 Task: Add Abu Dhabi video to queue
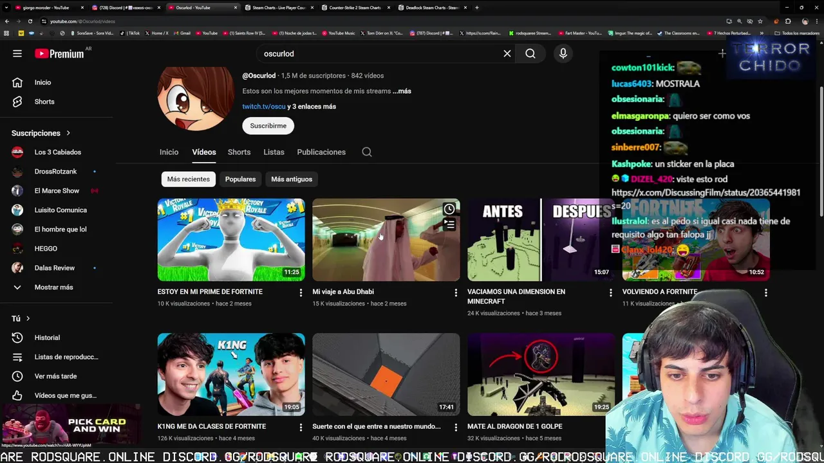pyautogui.click(x=449, y=224)
